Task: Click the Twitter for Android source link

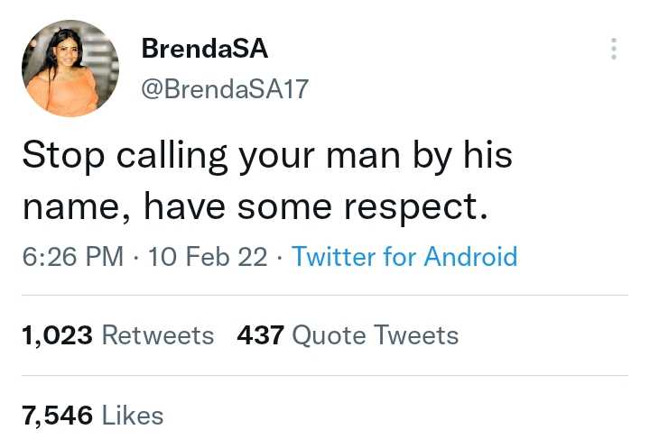Action: coord(404,257)
